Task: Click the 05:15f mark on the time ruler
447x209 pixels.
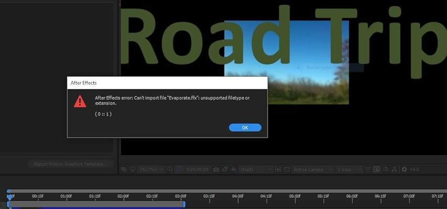Action: tap(323, 196)
